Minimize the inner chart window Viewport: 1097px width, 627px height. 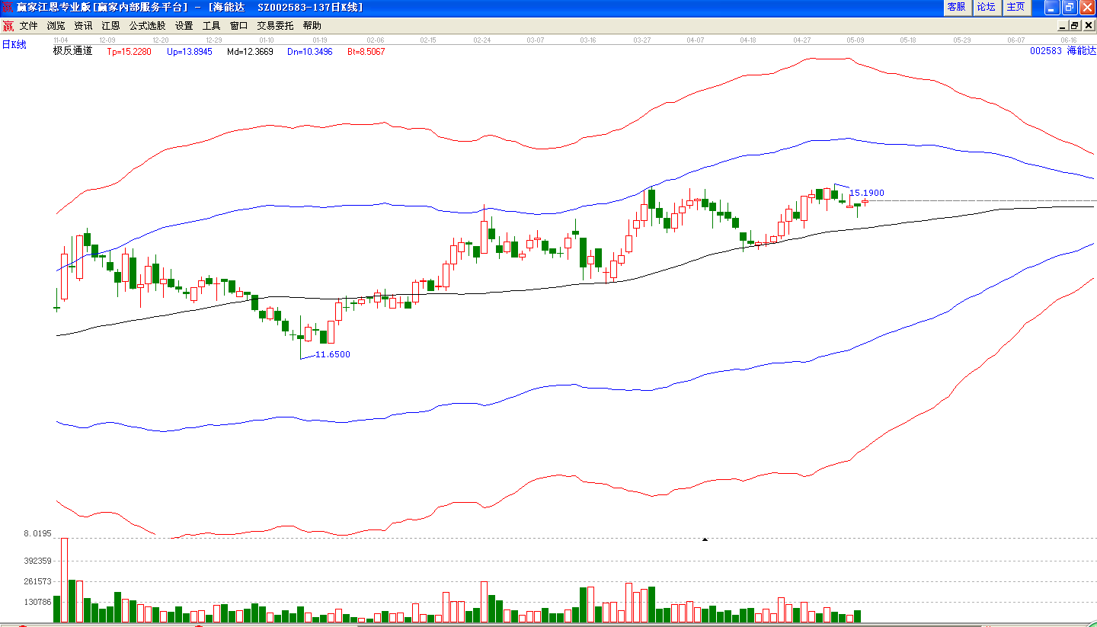click(x=1063, y=26)
